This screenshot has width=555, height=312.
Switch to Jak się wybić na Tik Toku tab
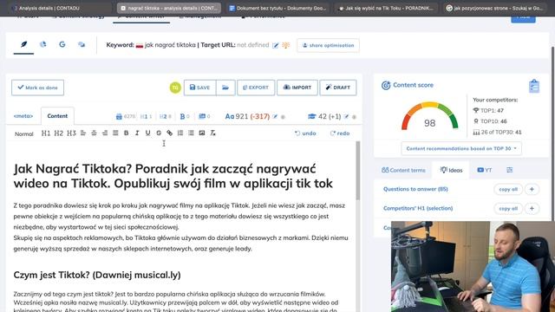tap(386, 8)
